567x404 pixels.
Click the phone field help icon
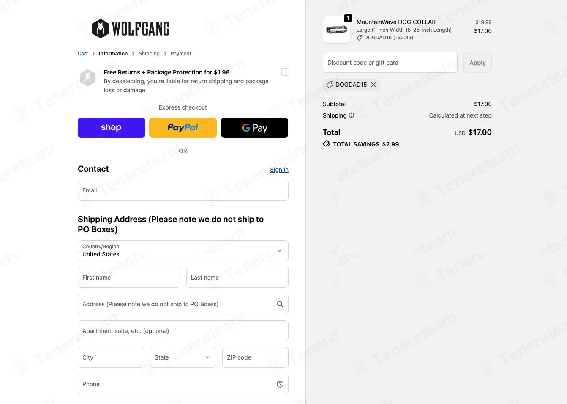tap(280, 384)
